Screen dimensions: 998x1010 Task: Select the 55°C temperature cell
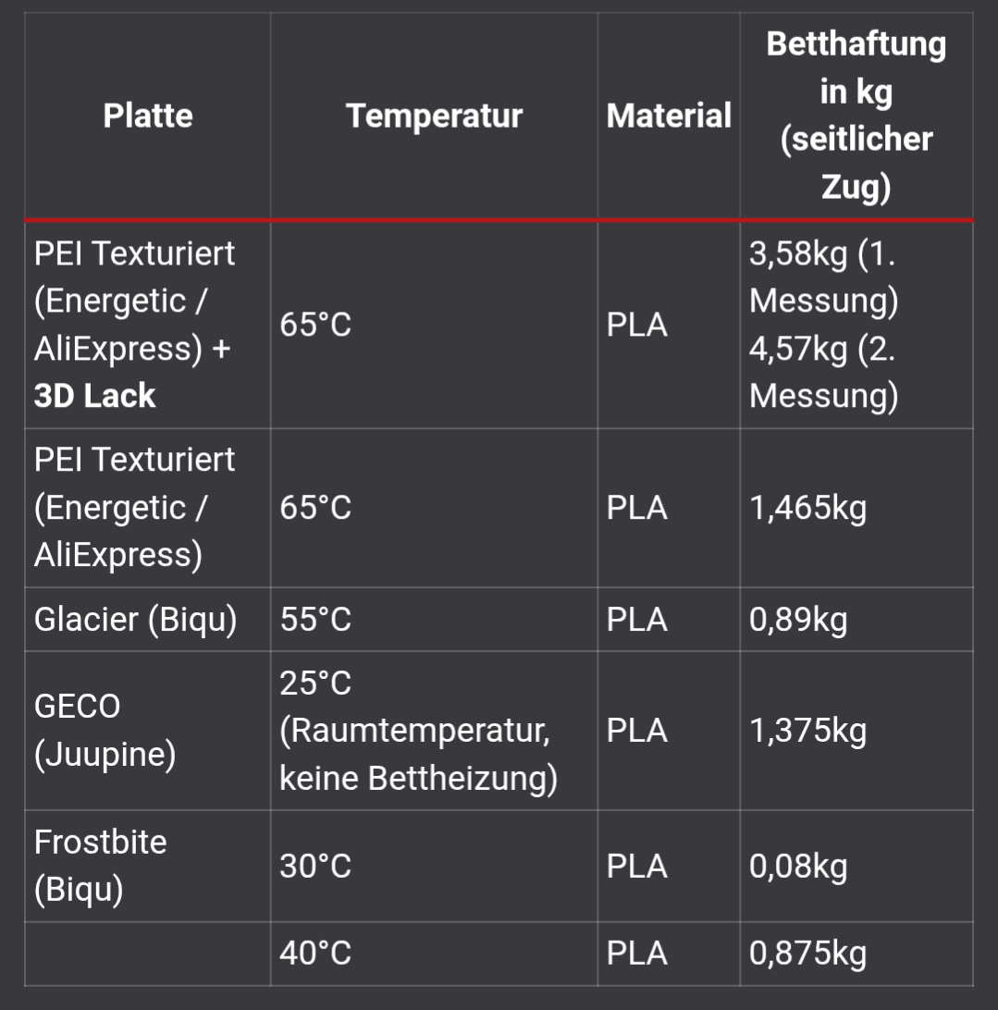[x=315, y=619]
